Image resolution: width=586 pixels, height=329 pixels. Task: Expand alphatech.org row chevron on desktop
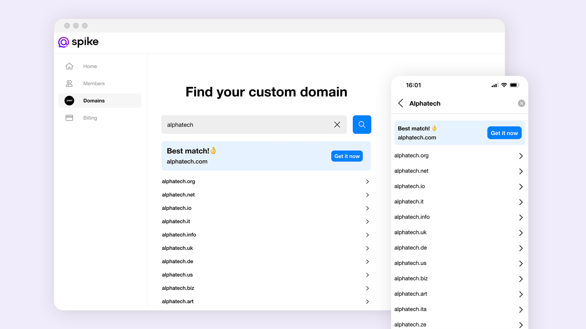[x=367, y=182]
